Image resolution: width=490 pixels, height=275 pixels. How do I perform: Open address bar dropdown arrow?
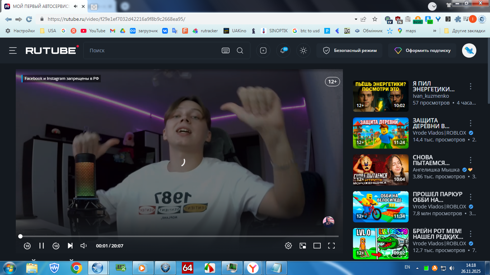[356, 19]
